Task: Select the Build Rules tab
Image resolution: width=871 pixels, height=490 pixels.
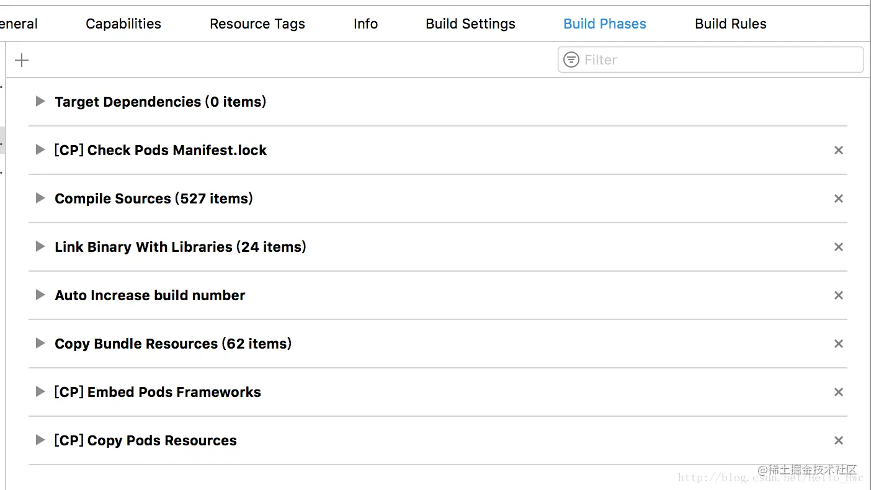Action: 730,24
